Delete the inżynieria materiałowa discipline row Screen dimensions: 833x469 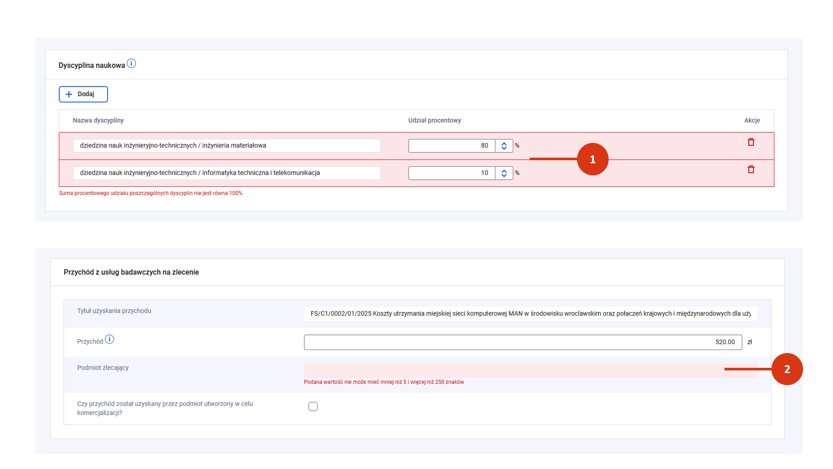[751, 142]
